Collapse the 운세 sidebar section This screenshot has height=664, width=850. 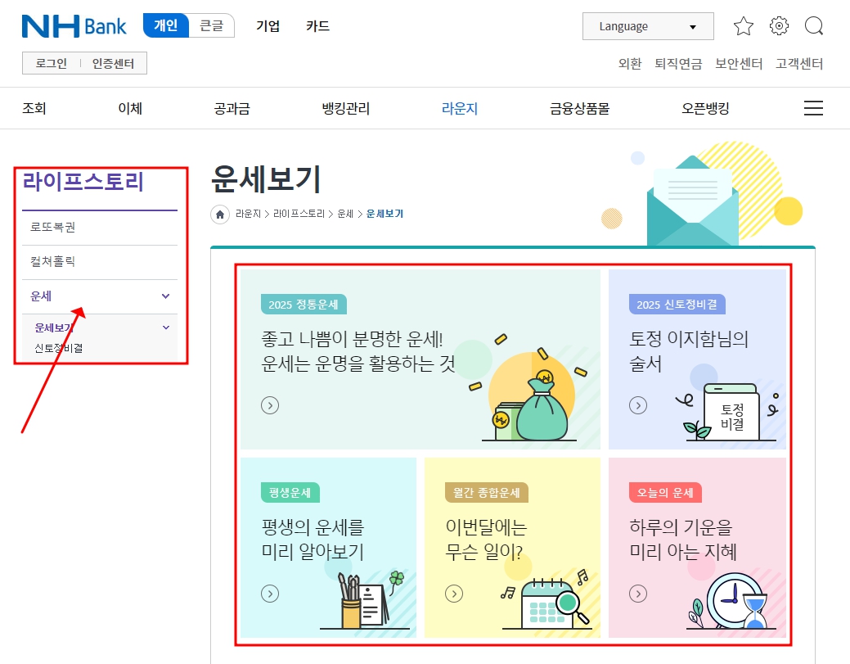pyautogui.click(x=166, y=296)
